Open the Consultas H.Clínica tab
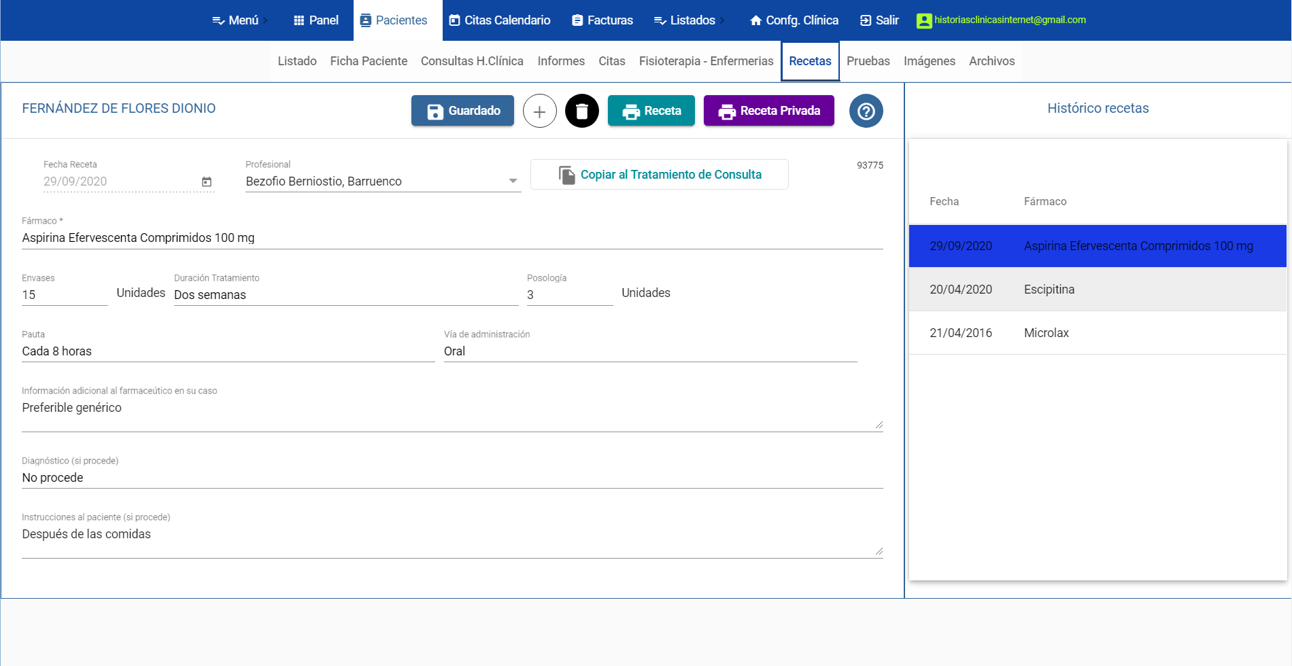Viewport: 1292px width, 666px height. 472,61
